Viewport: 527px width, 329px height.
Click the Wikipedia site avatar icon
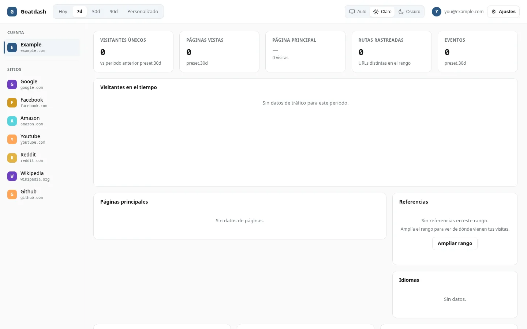point(12,176)
